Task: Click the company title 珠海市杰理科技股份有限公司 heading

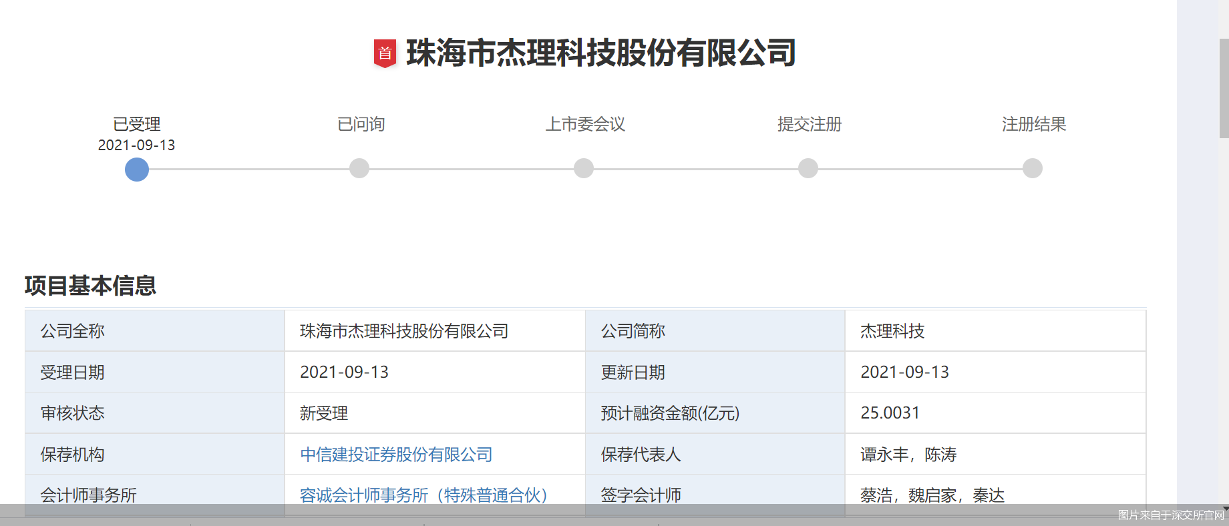Action: [601, 53]
